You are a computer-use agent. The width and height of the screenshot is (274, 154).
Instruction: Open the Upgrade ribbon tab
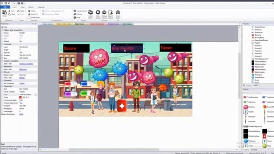pyautogui.click(x=41, y=7)
